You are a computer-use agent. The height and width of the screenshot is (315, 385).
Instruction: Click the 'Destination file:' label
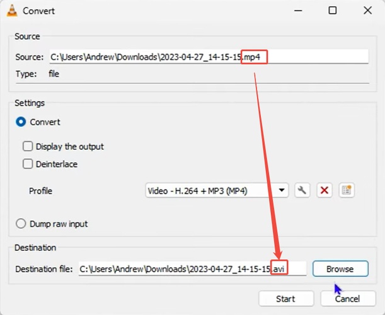44,269
